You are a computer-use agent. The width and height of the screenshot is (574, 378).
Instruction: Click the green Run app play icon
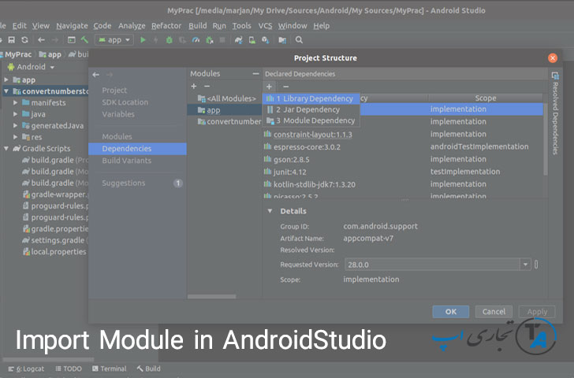pos(143,40)
